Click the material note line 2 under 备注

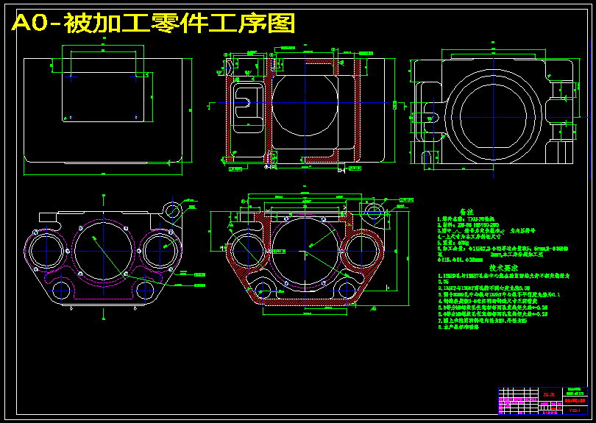(468, 225)
